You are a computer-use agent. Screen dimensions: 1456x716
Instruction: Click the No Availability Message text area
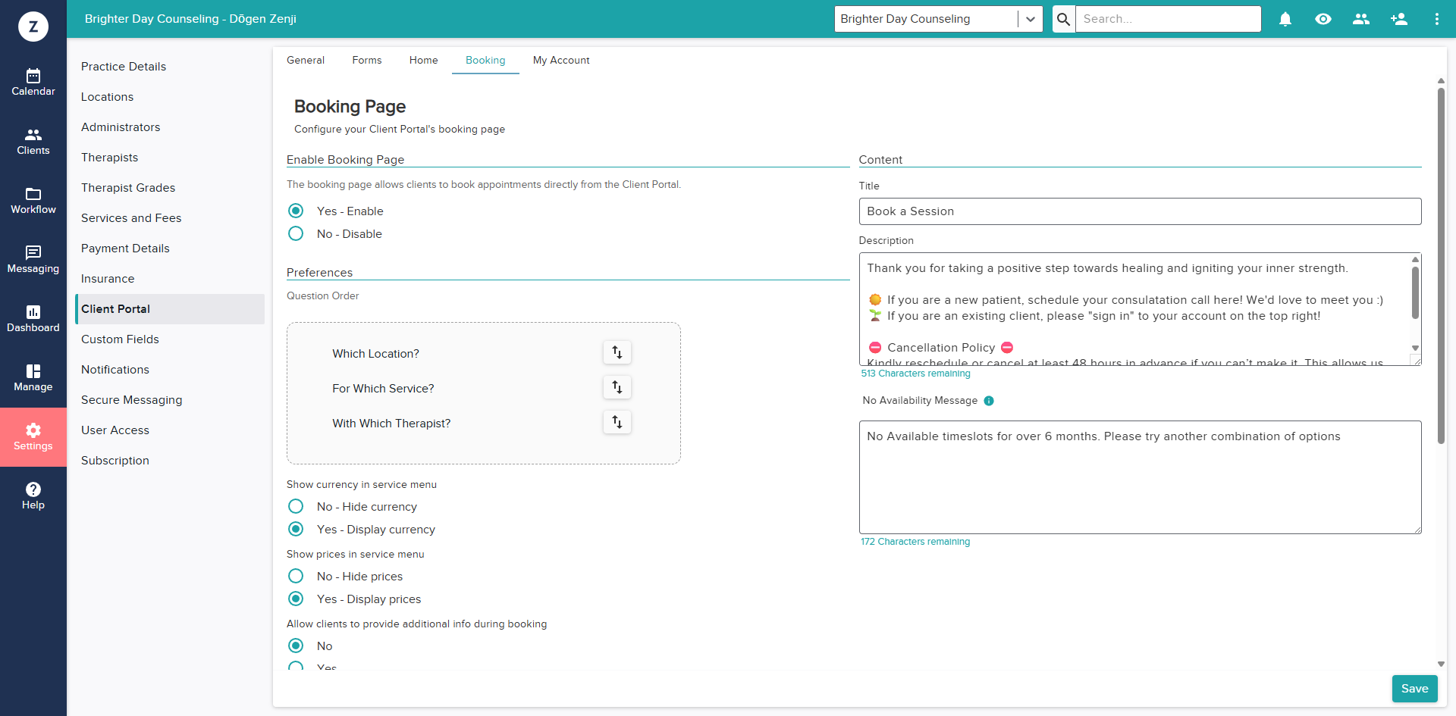point(1140,477)
